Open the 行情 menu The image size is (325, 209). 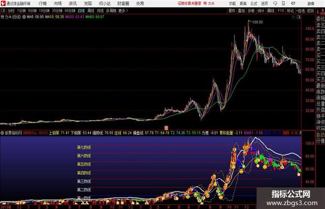43,3
